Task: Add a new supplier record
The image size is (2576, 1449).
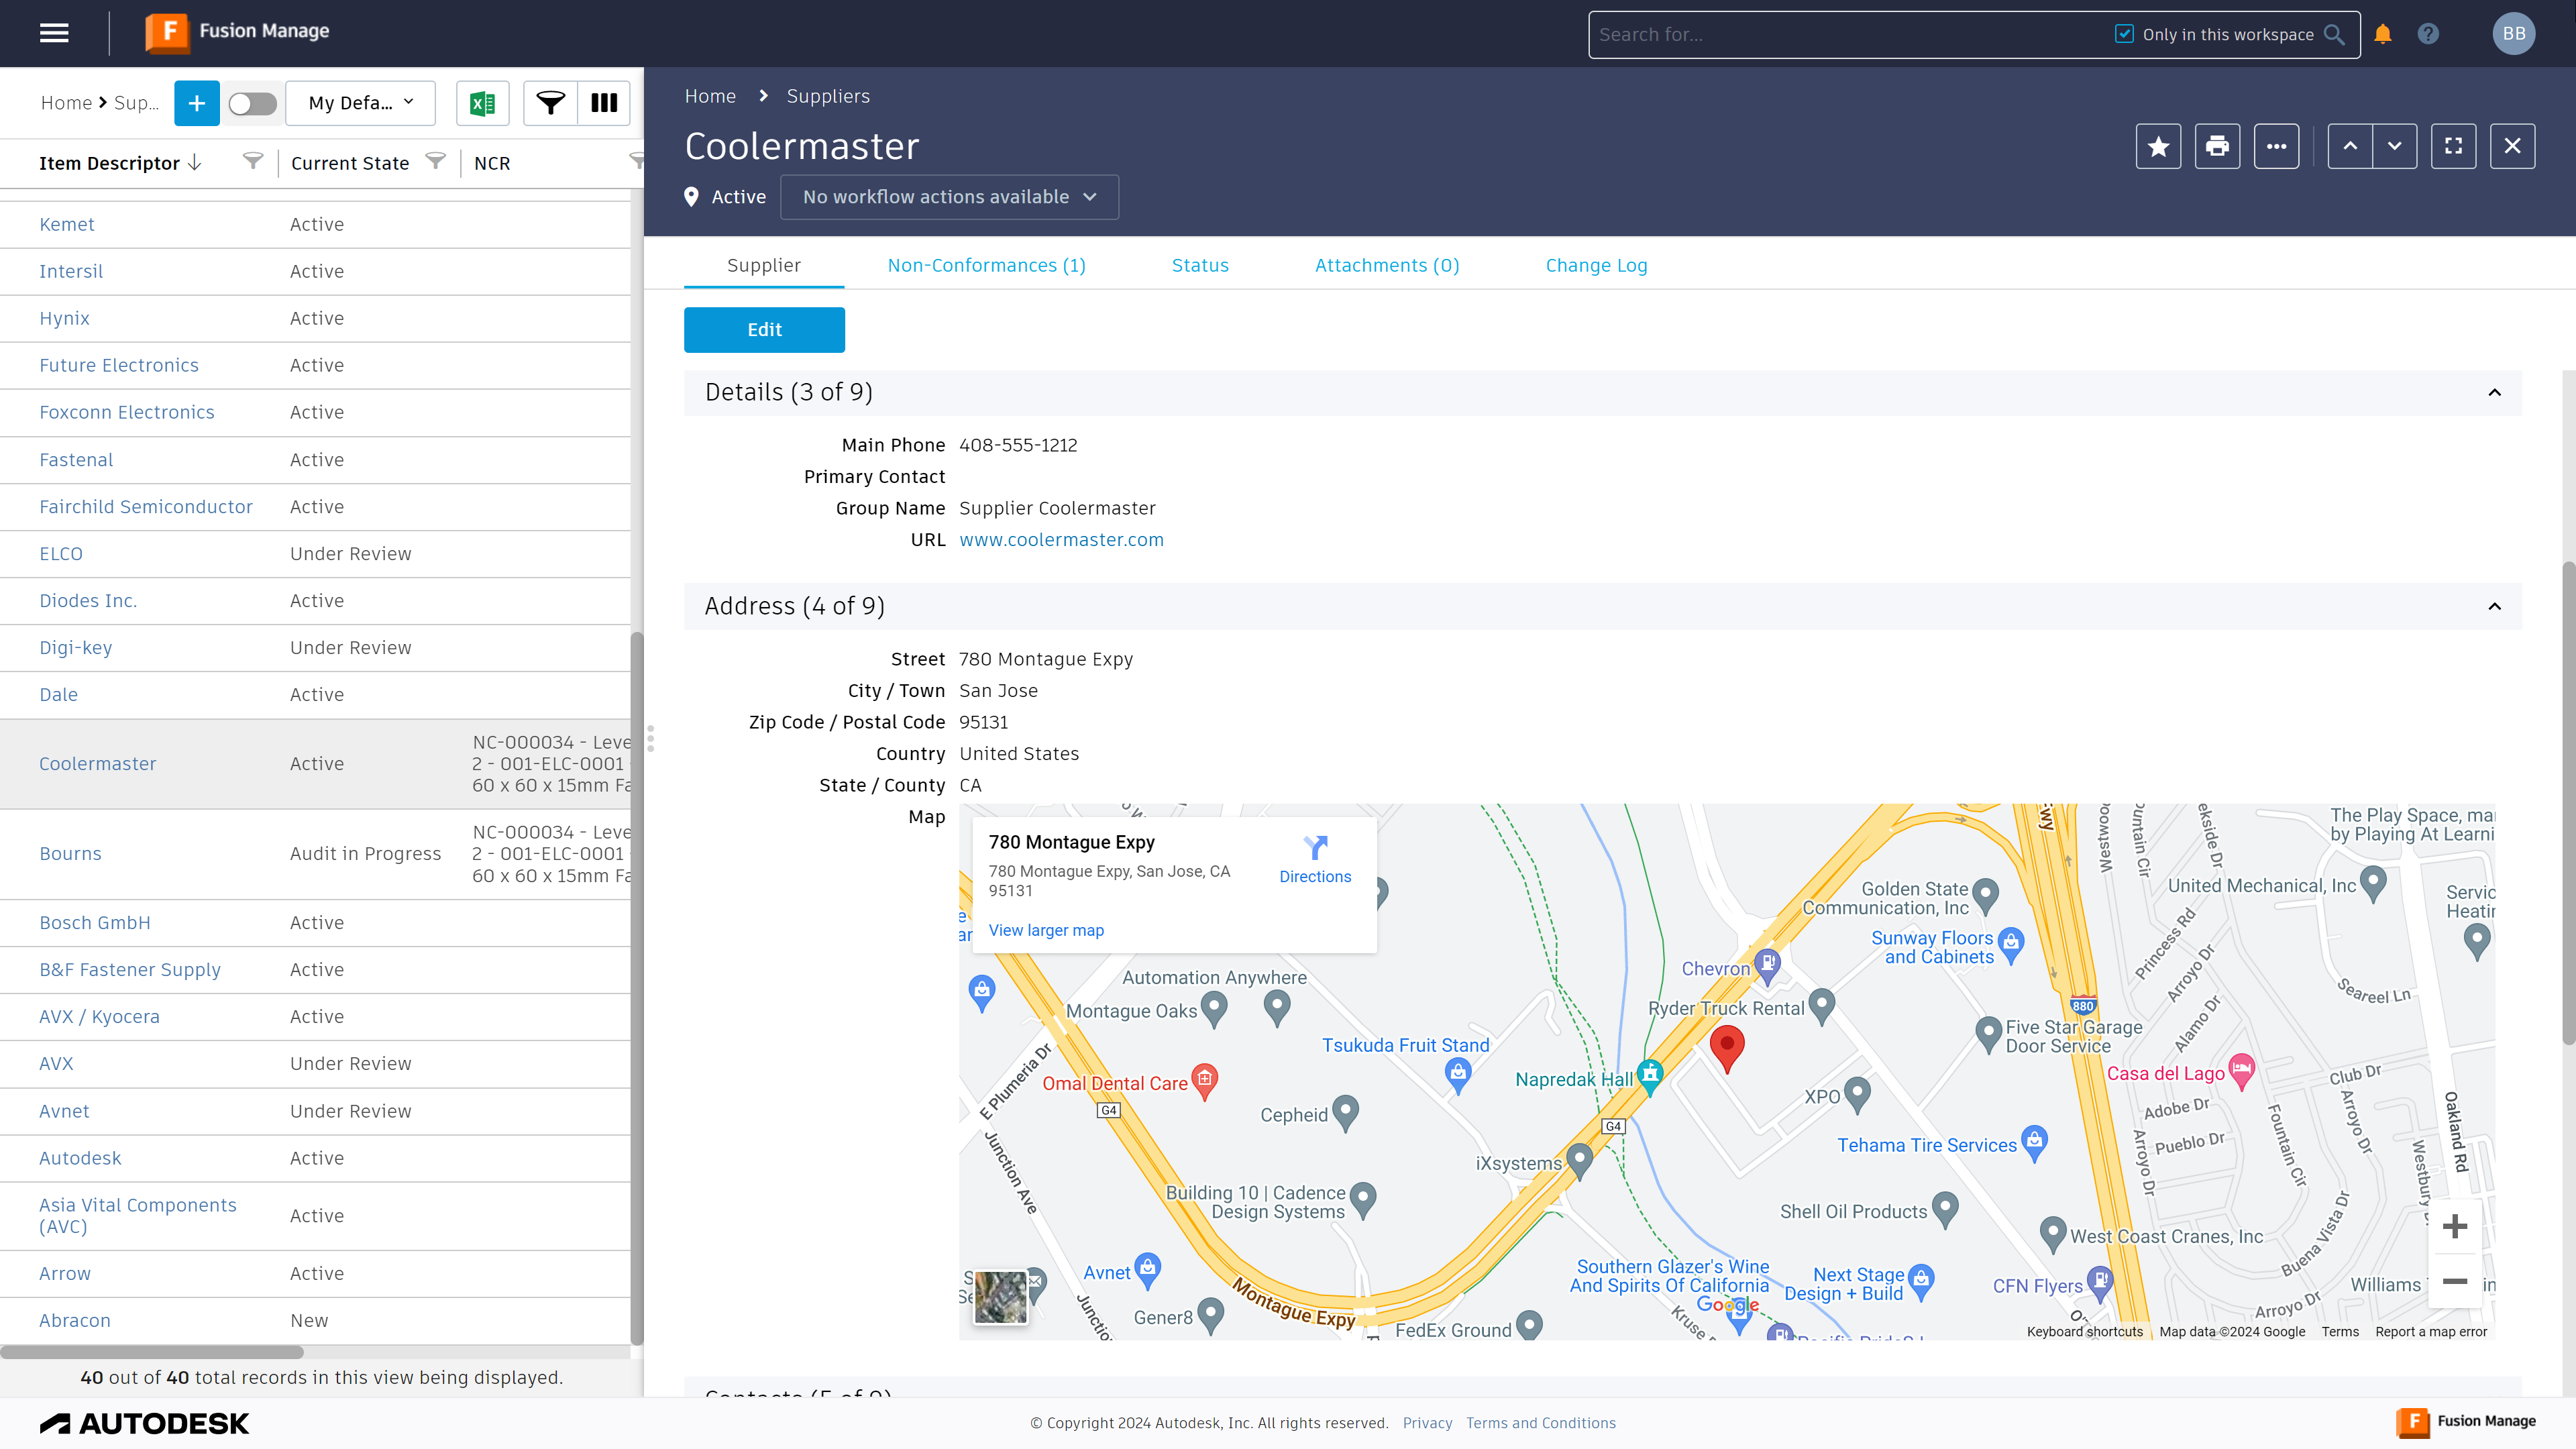Action: [196, 103]
